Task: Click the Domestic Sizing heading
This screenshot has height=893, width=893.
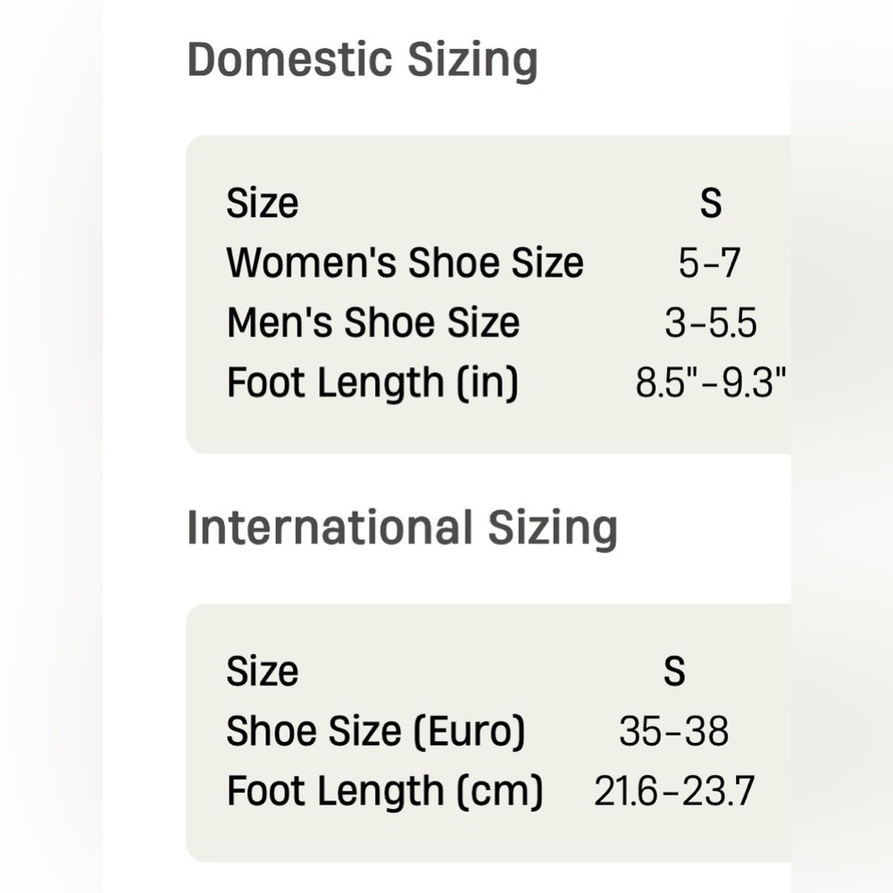Action: (363, 61)
